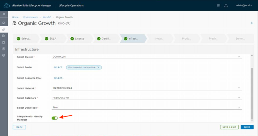Expand the left sidebar

pyautogui.click(x=4, y=14)
